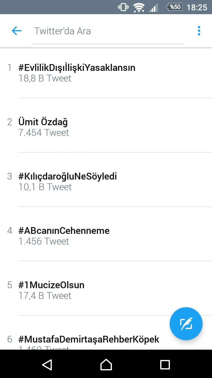The image size is (212, 378).
Task: Tap the 18,8 B Tweet count
Action: (45, 78)
